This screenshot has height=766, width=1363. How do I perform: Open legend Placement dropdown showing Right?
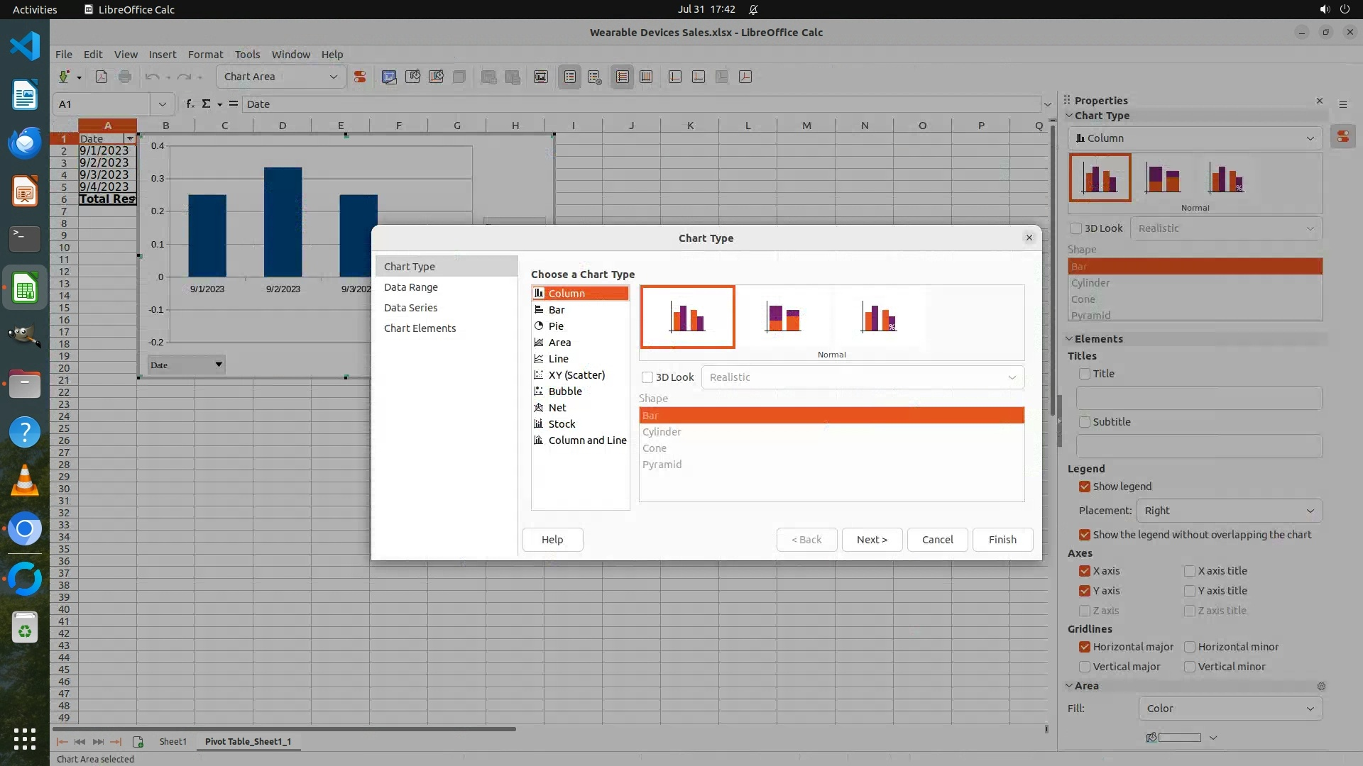(1229, 511)
